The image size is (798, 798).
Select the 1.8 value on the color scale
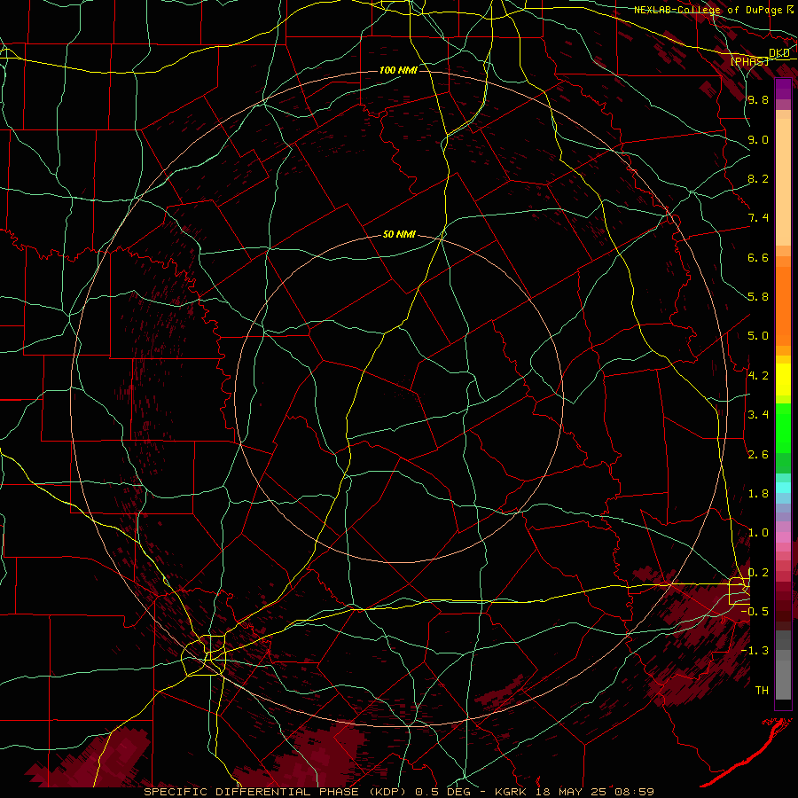(758, 494)
